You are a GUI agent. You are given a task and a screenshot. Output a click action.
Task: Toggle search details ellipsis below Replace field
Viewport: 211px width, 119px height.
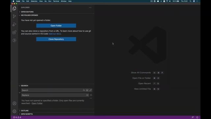[x=91, y=98]
